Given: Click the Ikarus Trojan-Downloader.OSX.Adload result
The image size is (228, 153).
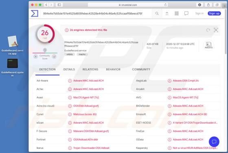Looking at the screenshot, I should coord(91,148).
